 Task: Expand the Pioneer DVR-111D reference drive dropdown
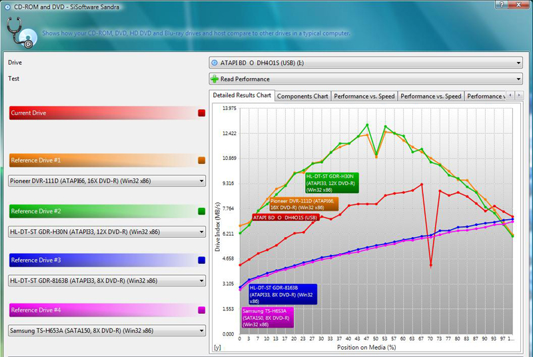tap(107, 180)
